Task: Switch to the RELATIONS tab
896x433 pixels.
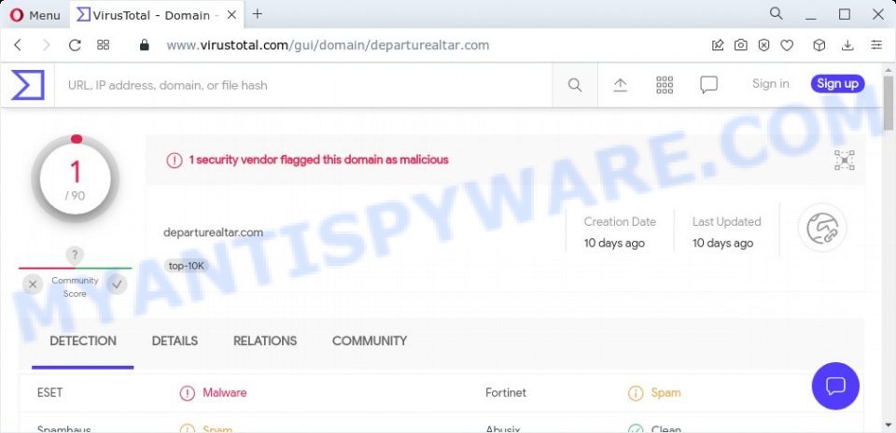Action: [x=265, y=341]
